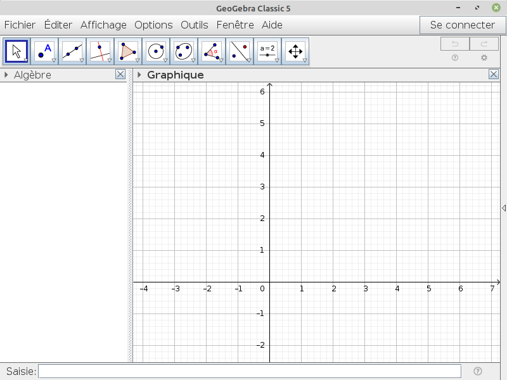Open the Outils menu
Viewport: 507px width, 380px height.
tap(195, 25)
